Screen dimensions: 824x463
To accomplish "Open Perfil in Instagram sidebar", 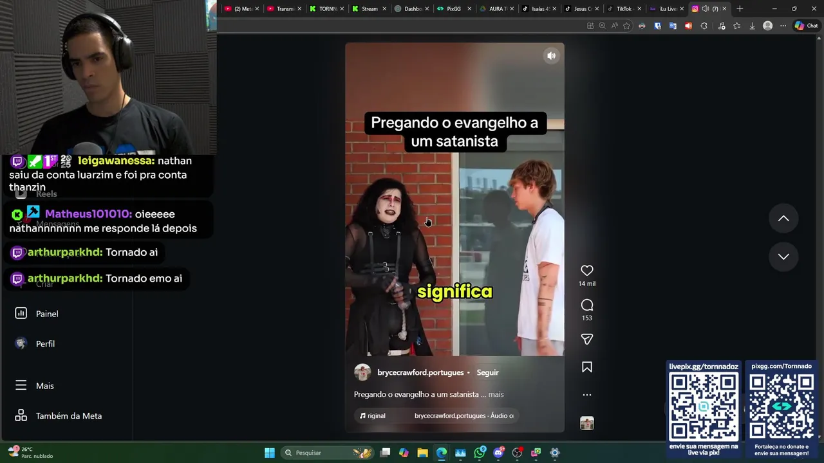I will [45, 344].
